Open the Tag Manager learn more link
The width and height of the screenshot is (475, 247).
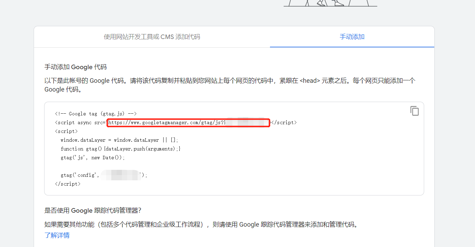click(57, 235)
